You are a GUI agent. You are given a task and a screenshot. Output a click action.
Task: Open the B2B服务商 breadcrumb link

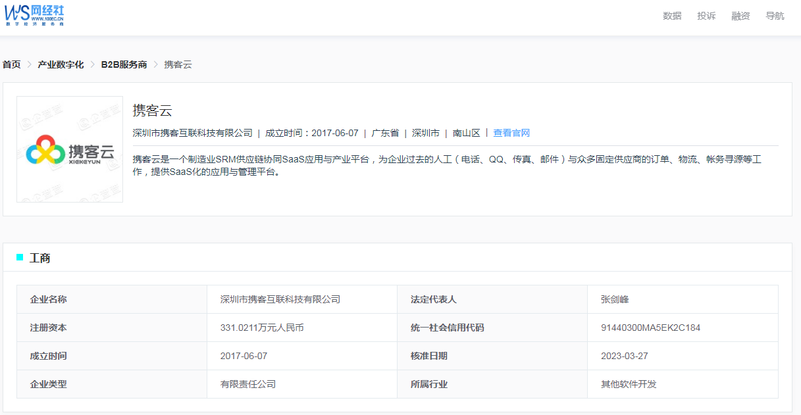(x=124, y=64)
